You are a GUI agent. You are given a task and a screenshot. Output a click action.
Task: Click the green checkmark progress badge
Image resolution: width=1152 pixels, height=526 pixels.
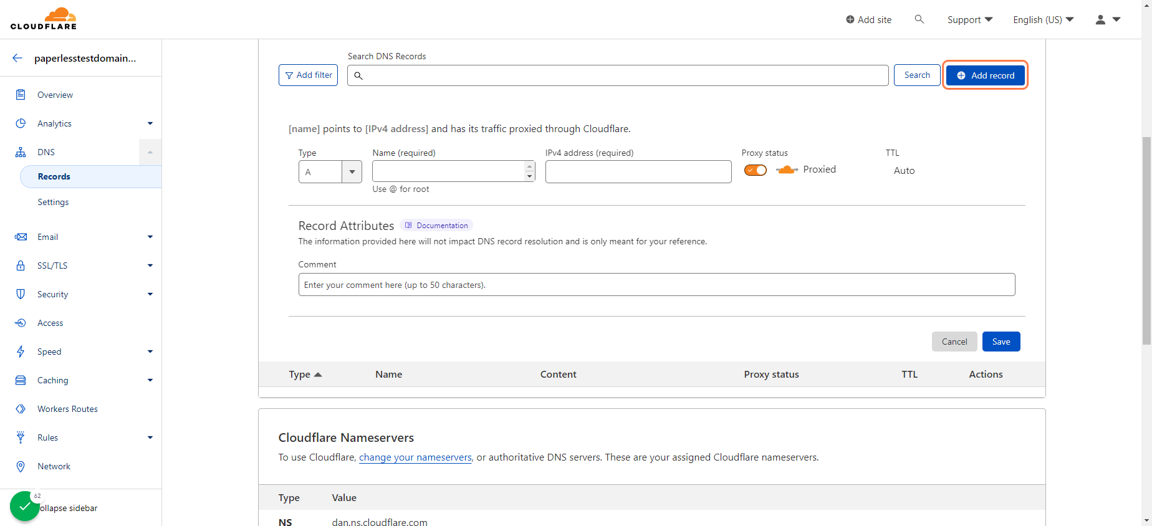click(x=25, y=506)
